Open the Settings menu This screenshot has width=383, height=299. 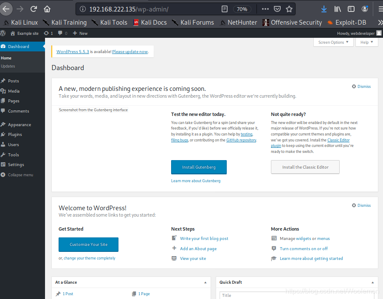16,165
